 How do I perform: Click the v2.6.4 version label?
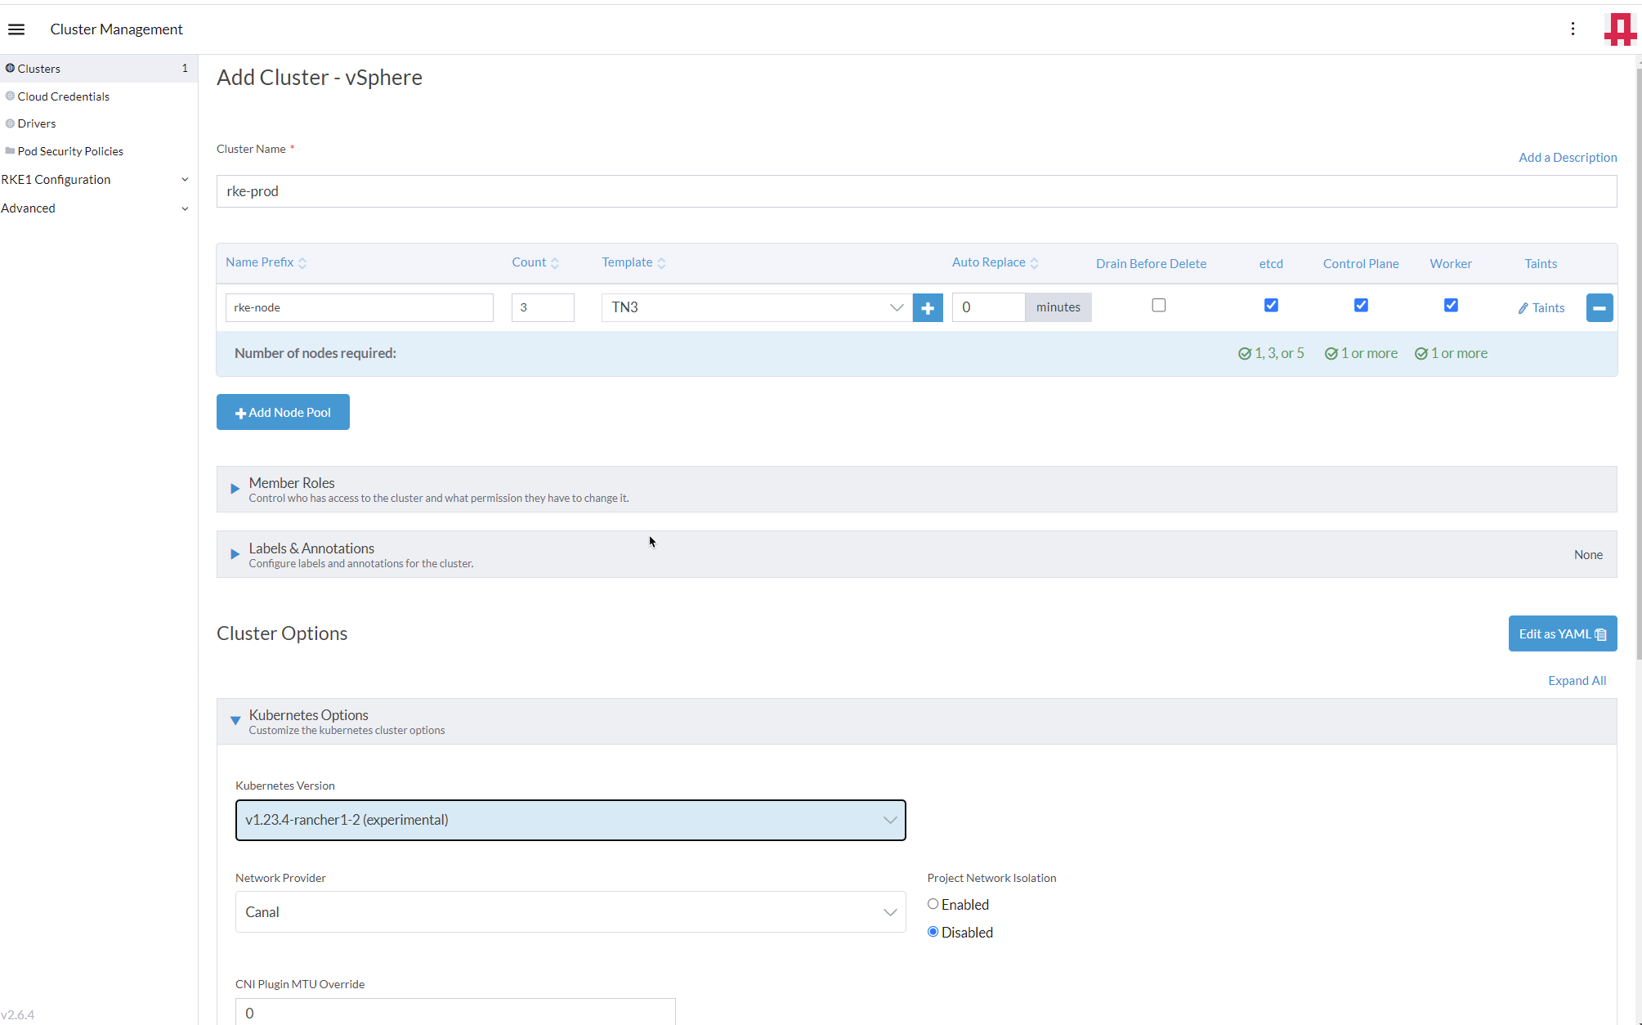pyautogui.click(x=17, y=1014)
